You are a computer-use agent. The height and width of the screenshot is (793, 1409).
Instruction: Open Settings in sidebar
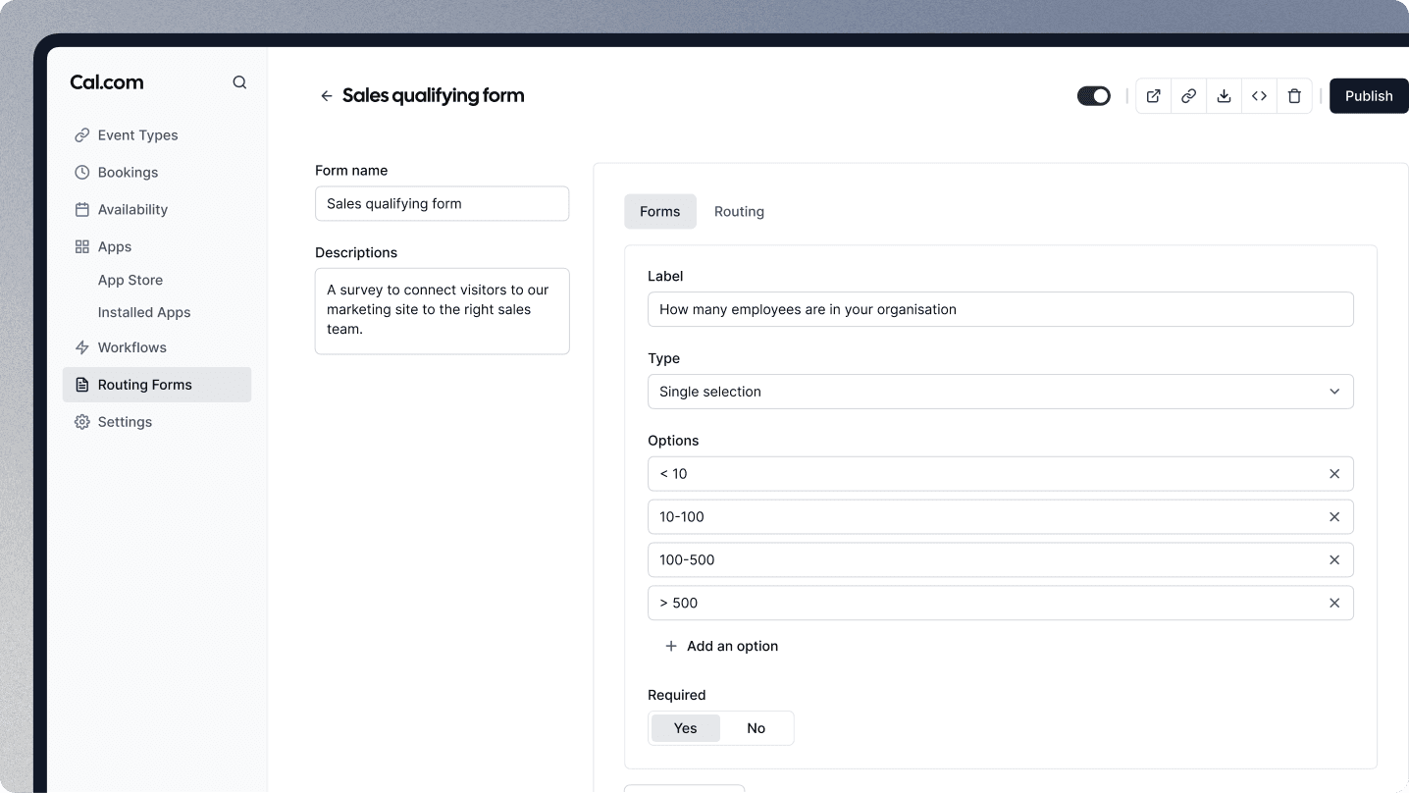[157, 422]
